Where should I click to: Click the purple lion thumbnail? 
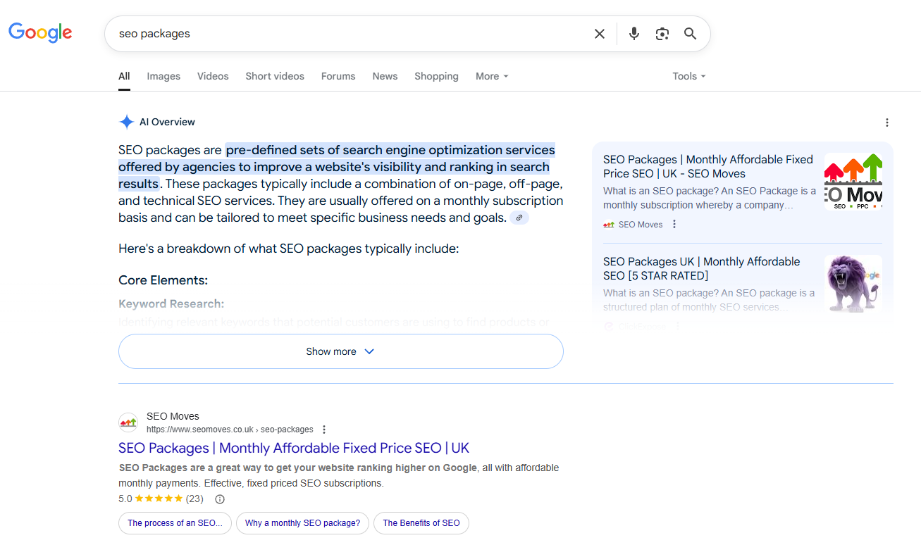(853, 283)
